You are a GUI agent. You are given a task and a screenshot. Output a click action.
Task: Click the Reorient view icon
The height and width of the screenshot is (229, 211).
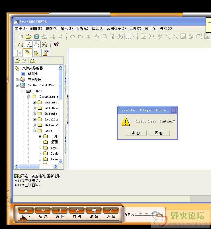coord(191,36)
